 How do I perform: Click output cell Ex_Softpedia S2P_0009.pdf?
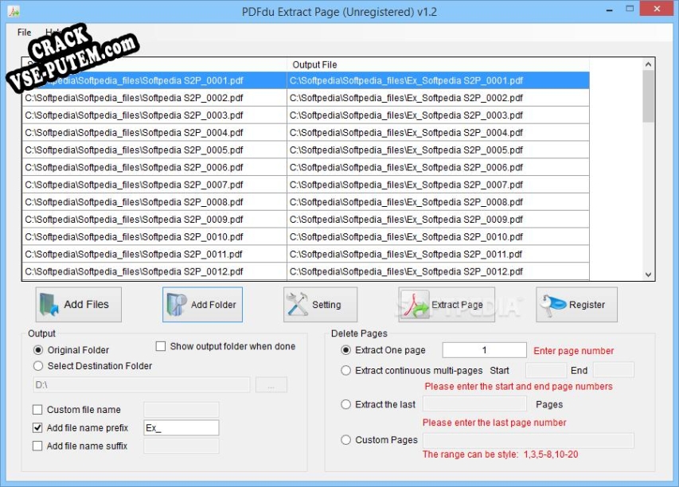438,220
